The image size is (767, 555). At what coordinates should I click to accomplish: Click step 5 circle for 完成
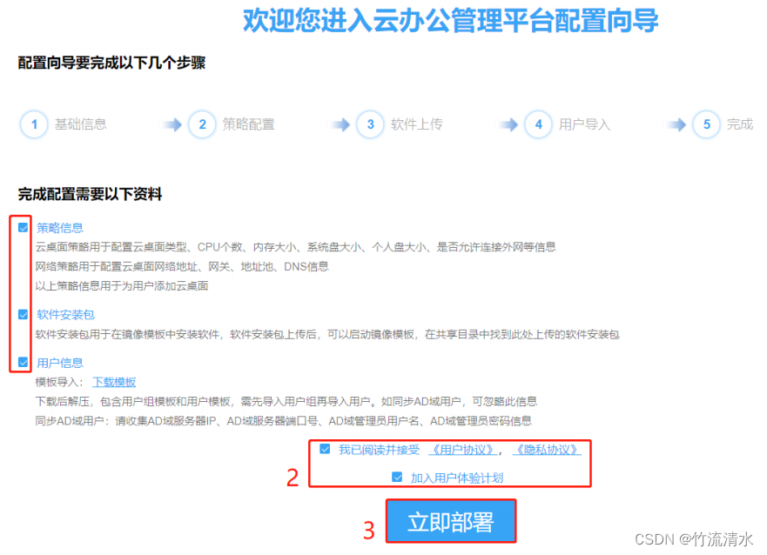point(706,124)
